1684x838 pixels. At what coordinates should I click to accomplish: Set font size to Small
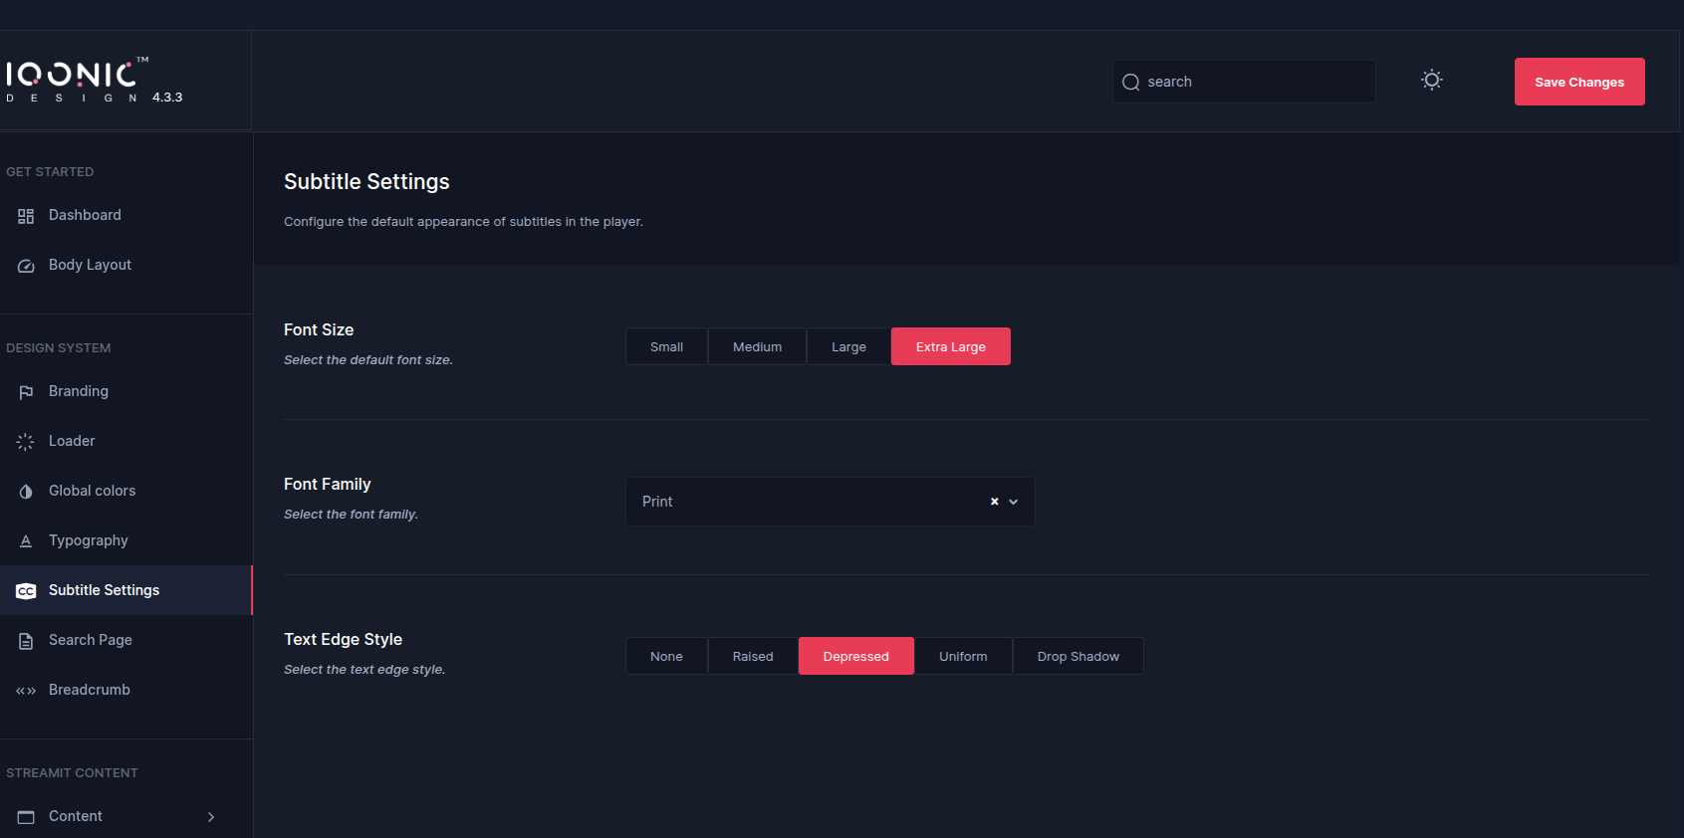point(666,347)
